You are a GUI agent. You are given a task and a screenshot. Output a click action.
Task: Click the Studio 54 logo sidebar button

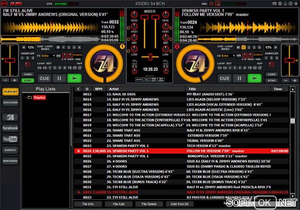(10, 117)
